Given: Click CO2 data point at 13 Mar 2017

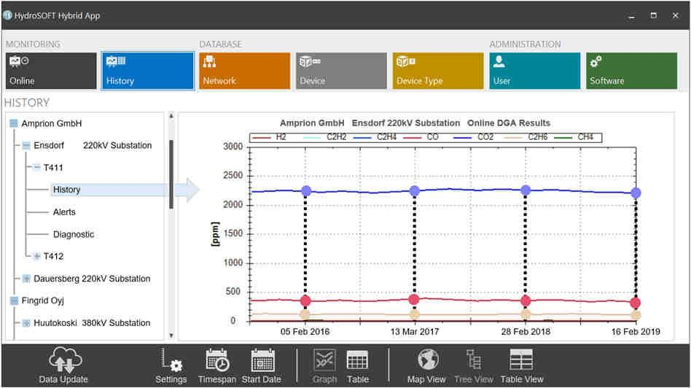Looking at the screenshot, I should click(414, 191).
